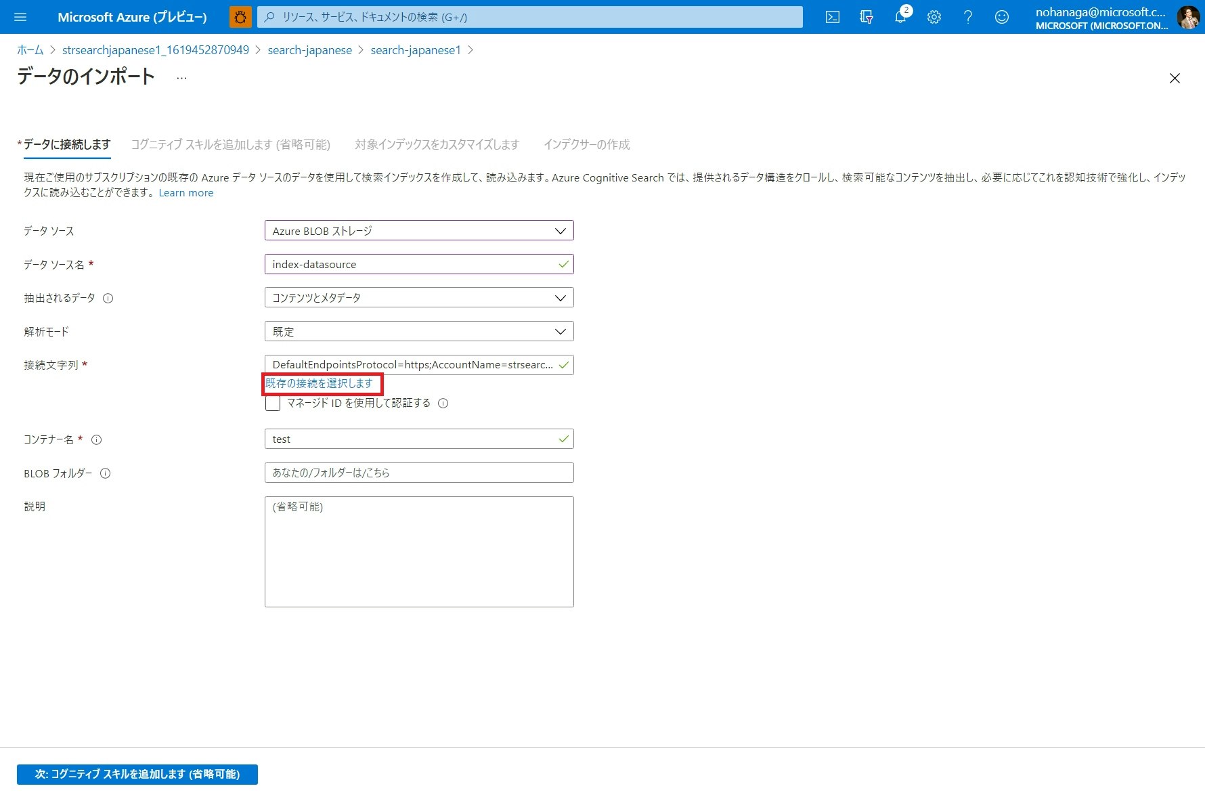This screenshot has height=801, width=1205.
Task: Click the user account avatar
Action: (1188, 18)
